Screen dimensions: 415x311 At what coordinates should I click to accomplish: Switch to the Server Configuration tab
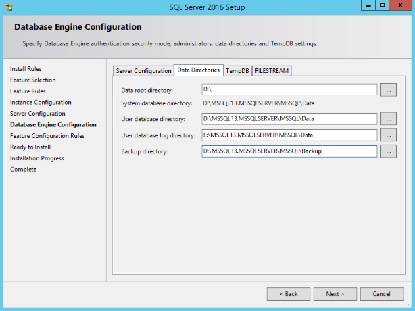click(x=143, y=71)
